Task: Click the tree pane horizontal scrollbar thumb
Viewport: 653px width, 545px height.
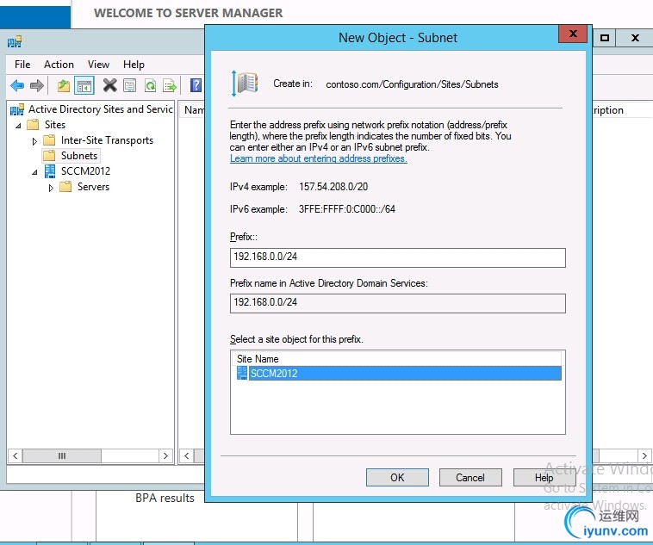Action: tap(62, 455)
